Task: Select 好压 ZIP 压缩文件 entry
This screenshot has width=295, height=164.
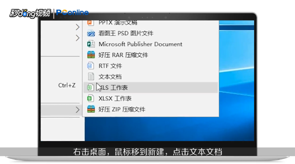Action: (150, 109)
